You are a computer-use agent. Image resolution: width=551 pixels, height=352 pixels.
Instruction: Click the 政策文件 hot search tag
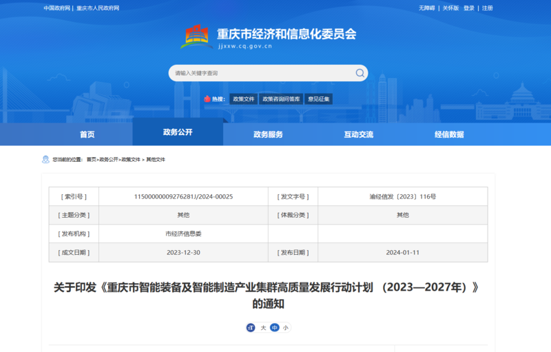244,99
